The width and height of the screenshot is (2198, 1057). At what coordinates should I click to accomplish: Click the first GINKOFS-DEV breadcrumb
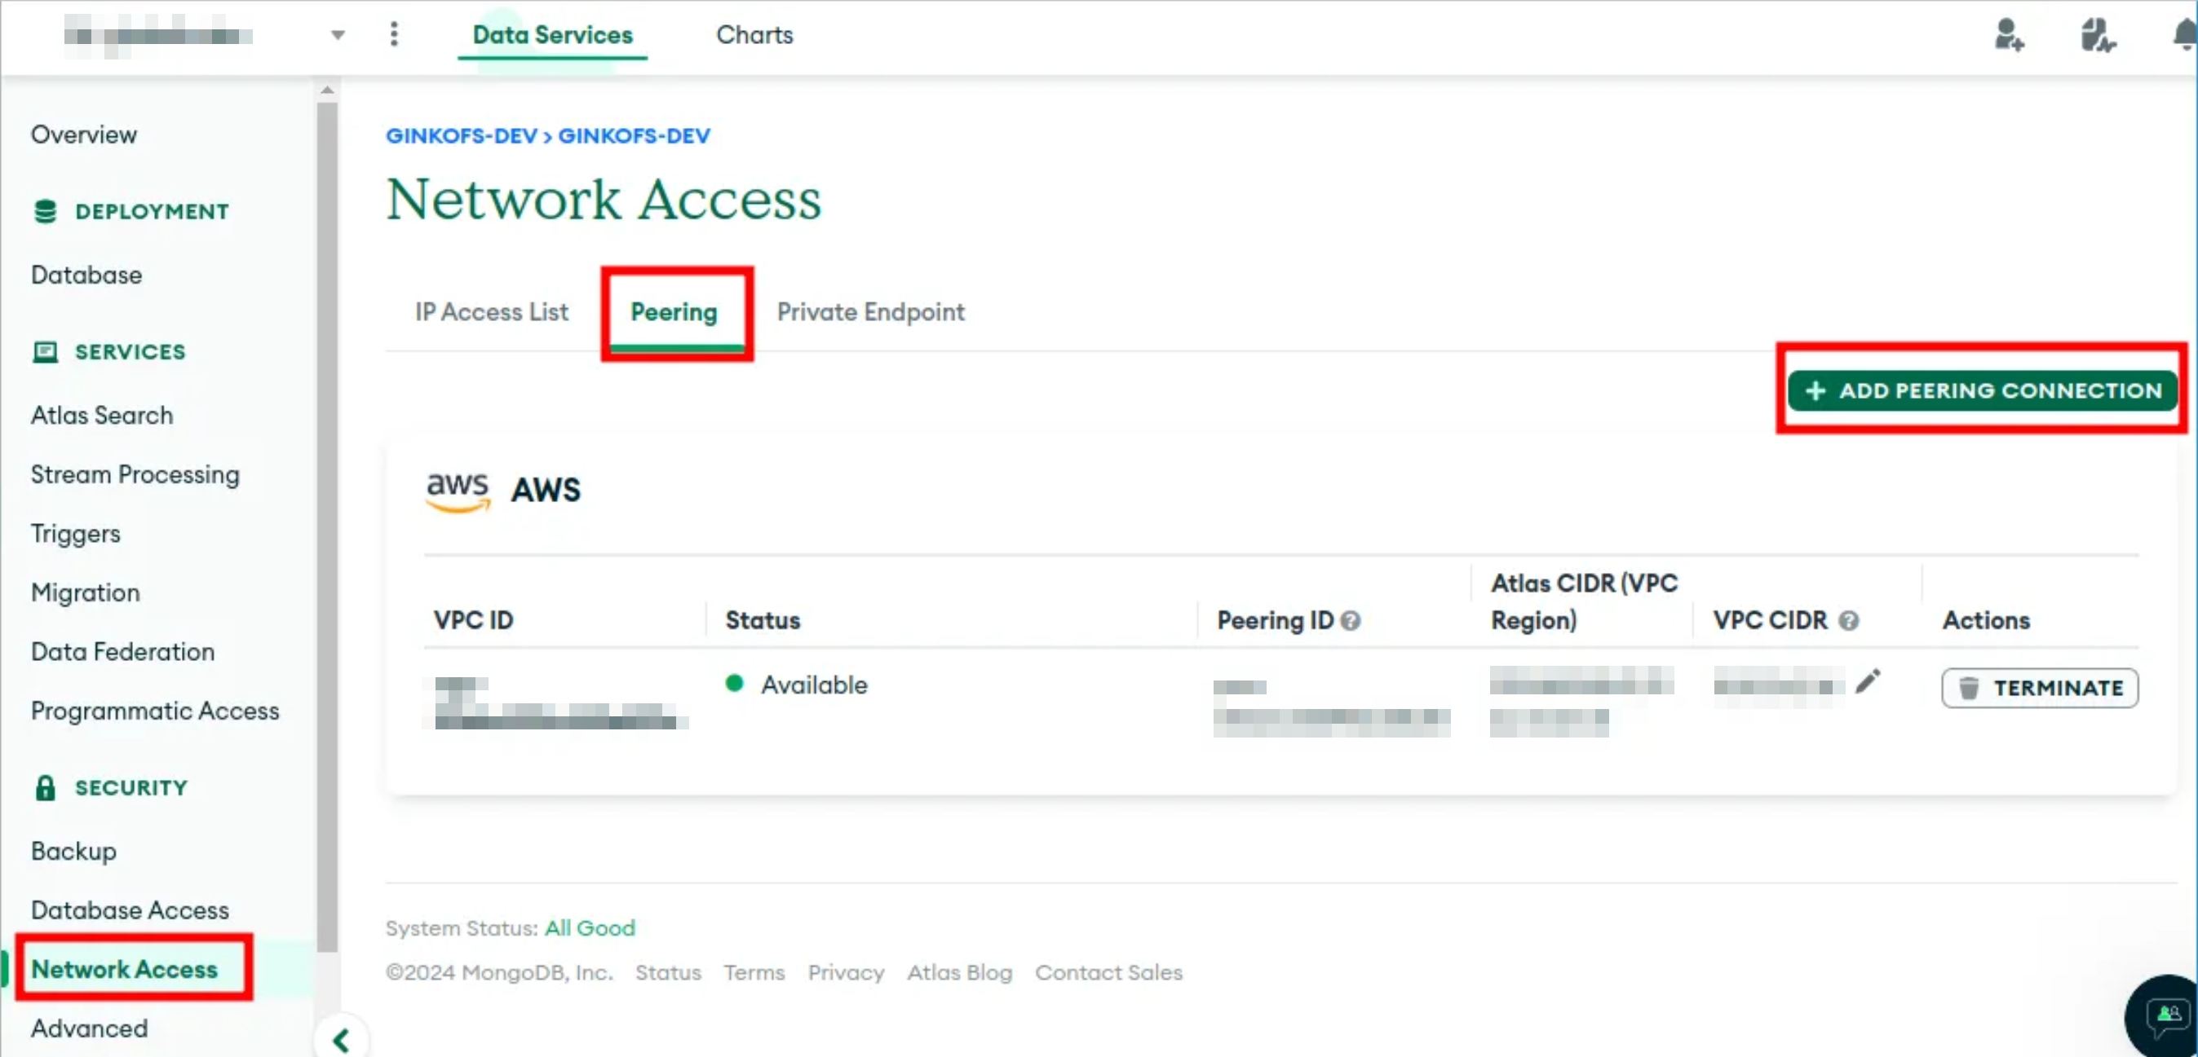(x=462, y=136)
